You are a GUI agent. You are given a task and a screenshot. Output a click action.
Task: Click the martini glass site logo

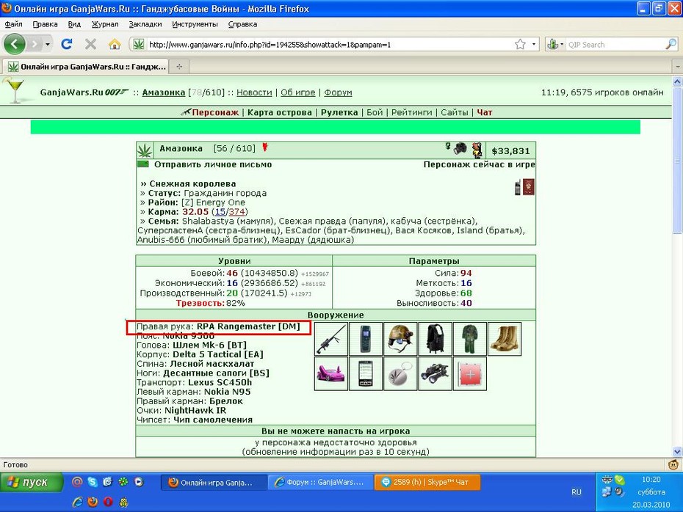(15, 90)
